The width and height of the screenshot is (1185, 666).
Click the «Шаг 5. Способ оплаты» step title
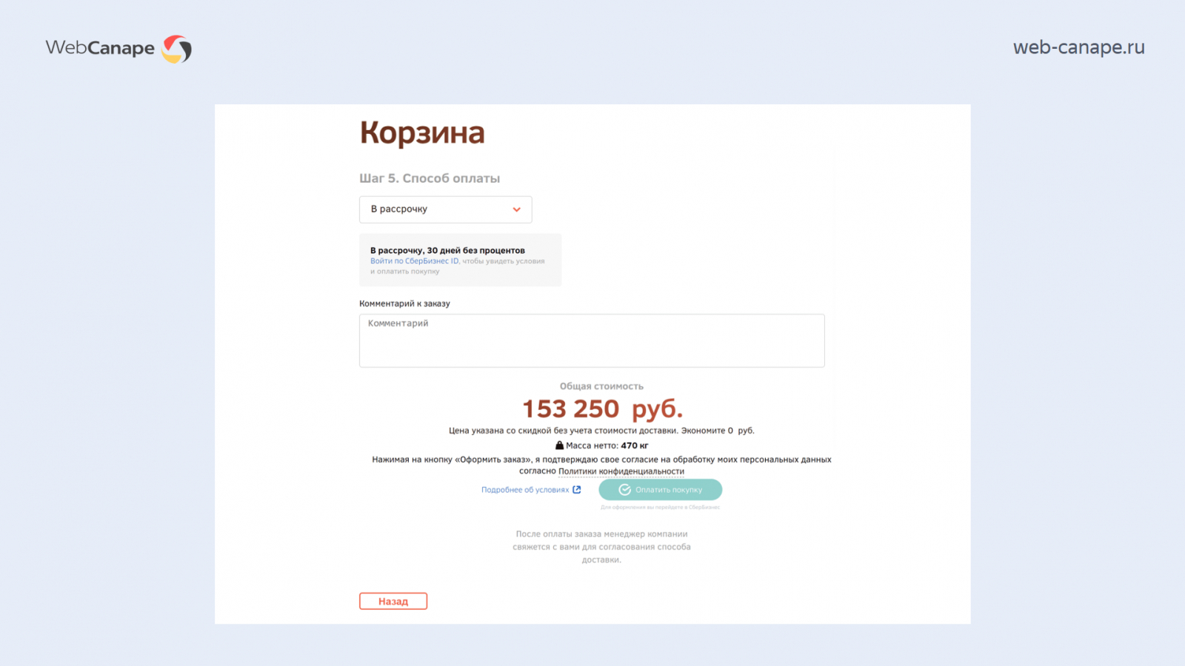pos(430,178)
